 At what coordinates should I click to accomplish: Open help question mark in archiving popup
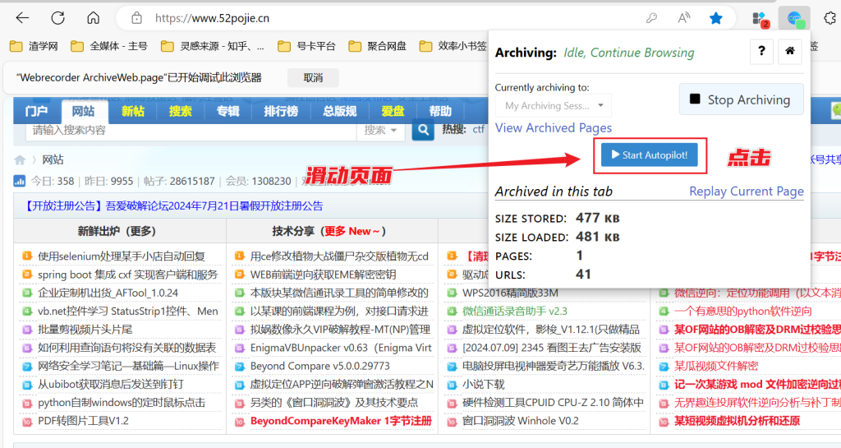pos(761,53)
